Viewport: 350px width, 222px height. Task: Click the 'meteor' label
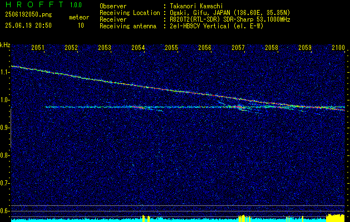[x=79, y=17]
